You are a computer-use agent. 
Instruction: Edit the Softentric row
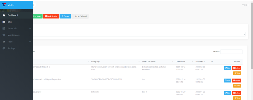(x=227, y=93)
